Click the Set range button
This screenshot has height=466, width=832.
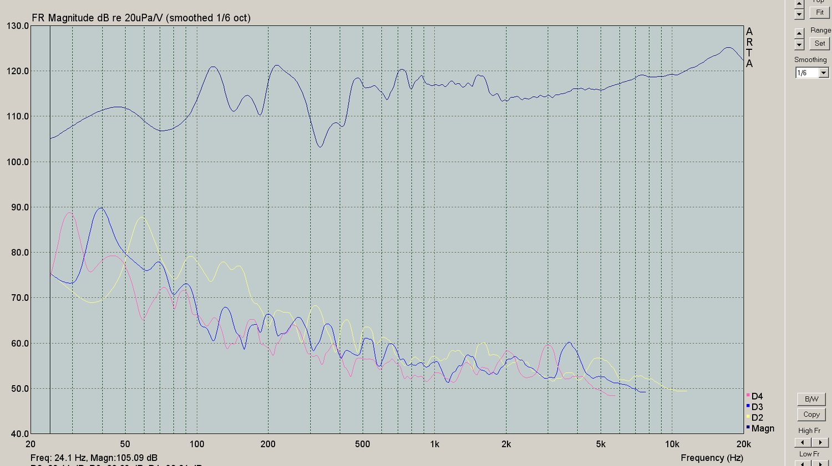coord(819,43)
